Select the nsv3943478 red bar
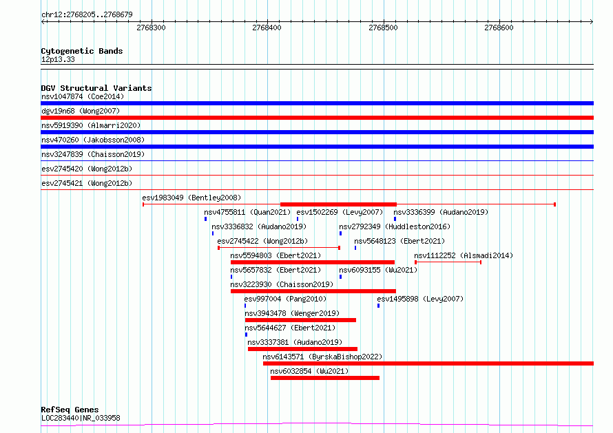The height and width of the screenshot is (433, 613). 300,320
